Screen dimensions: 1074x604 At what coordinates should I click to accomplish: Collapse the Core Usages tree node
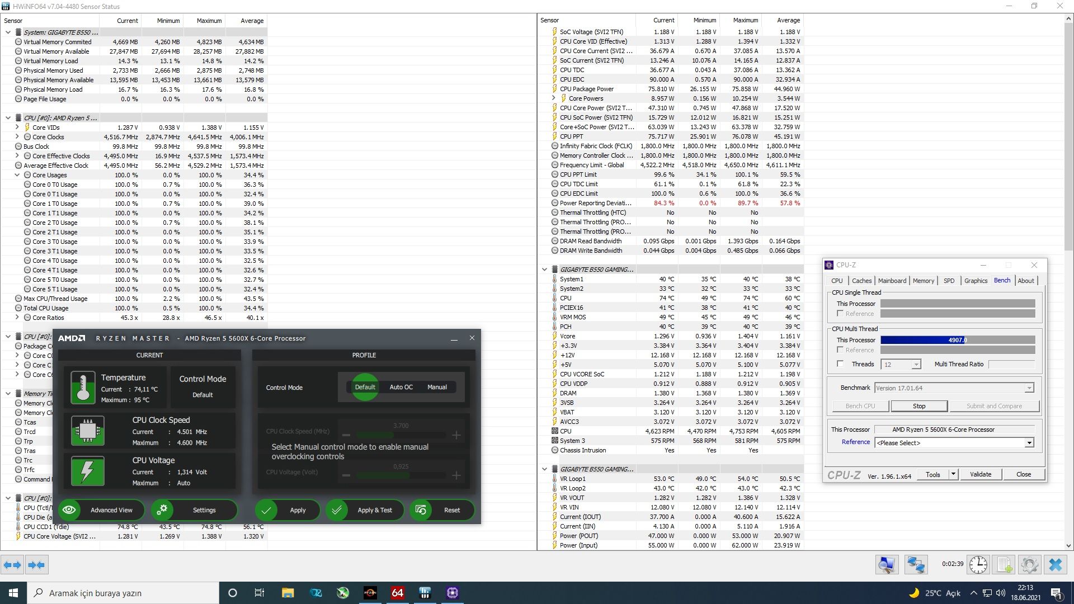[x=17, y=175]
